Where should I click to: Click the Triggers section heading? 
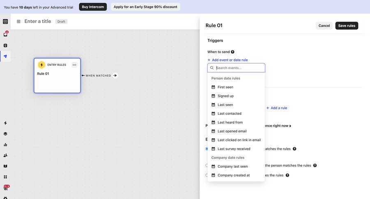click(x=215, y=40)
